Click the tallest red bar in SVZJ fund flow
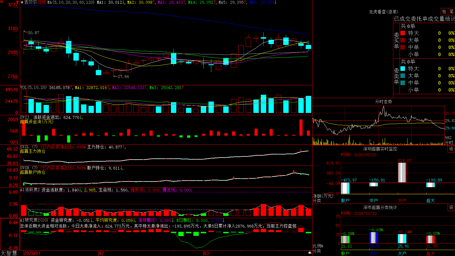455x256 pixels. (301, 127)
